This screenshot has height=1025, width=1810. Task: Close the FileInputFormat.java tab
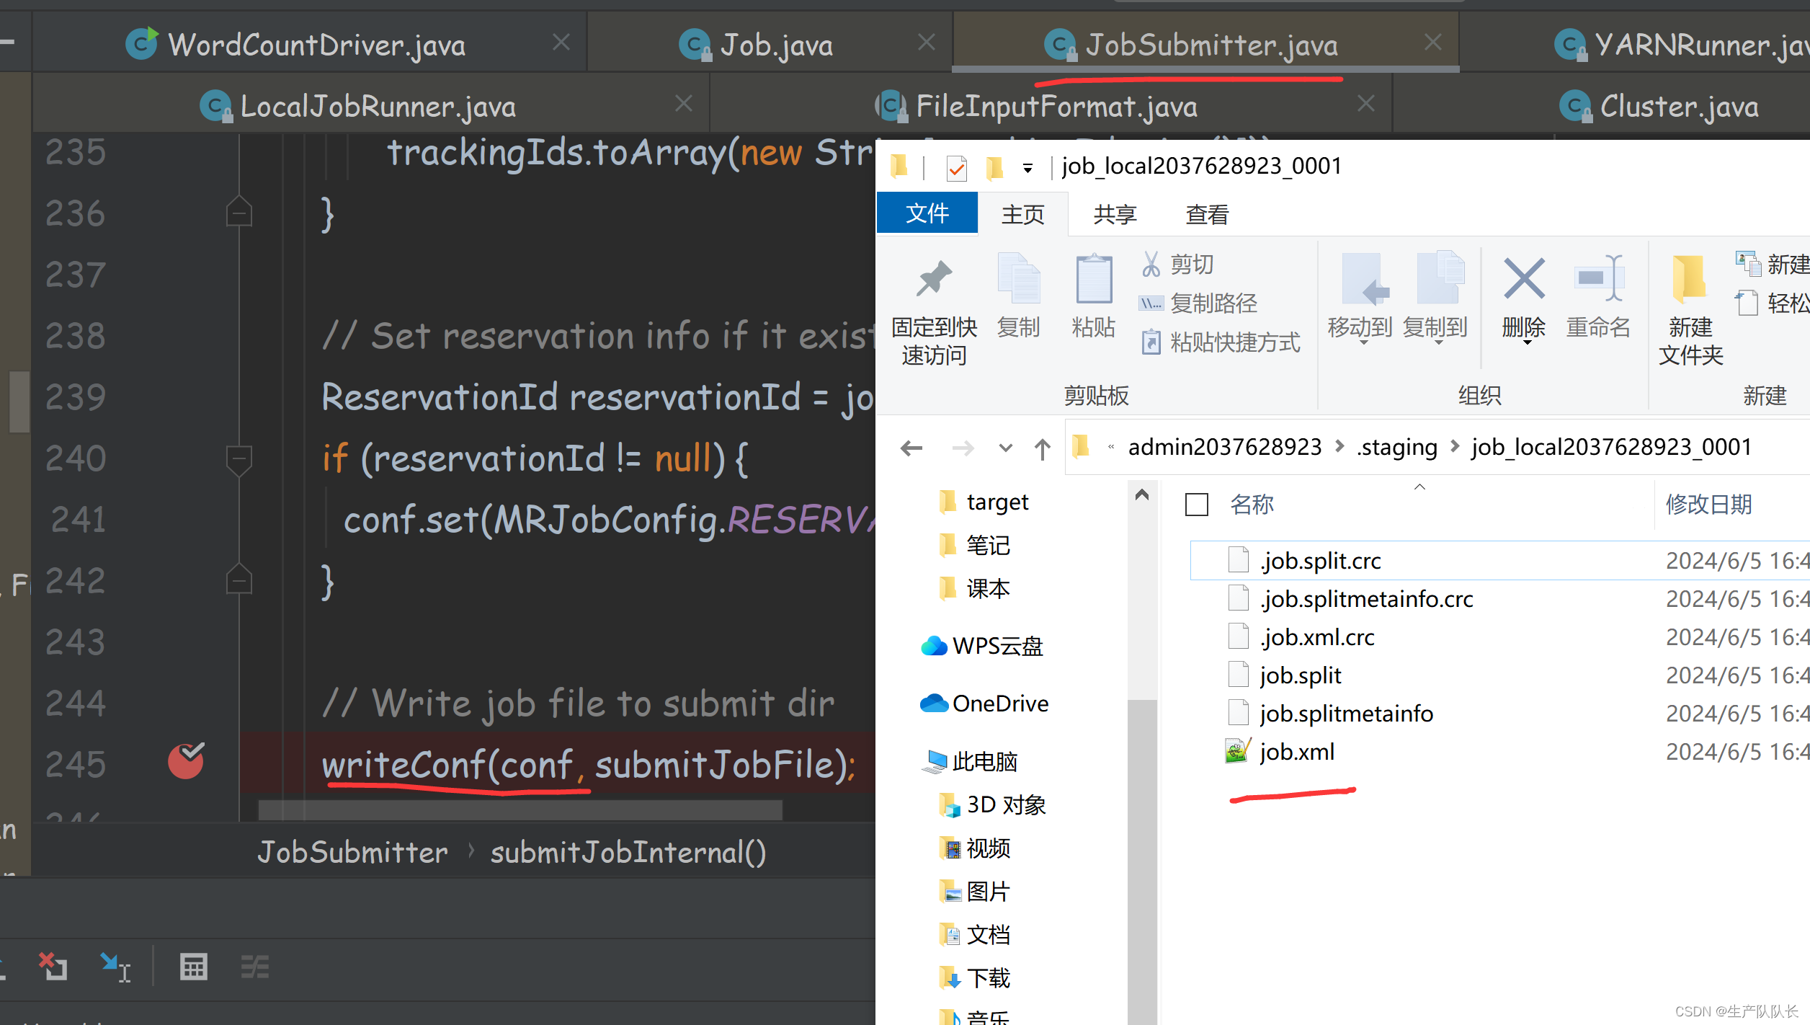pos(1365,105)
